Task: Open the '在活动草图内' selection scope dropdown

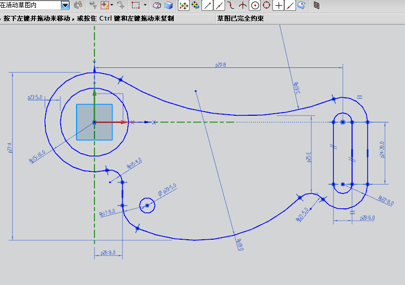Action: (65, 6)
